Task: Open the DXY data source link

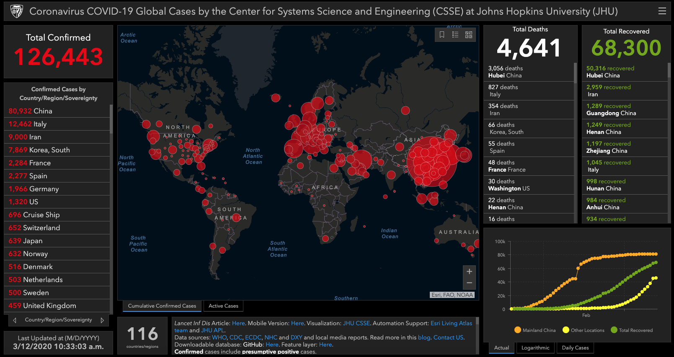Action: (297, 337)
